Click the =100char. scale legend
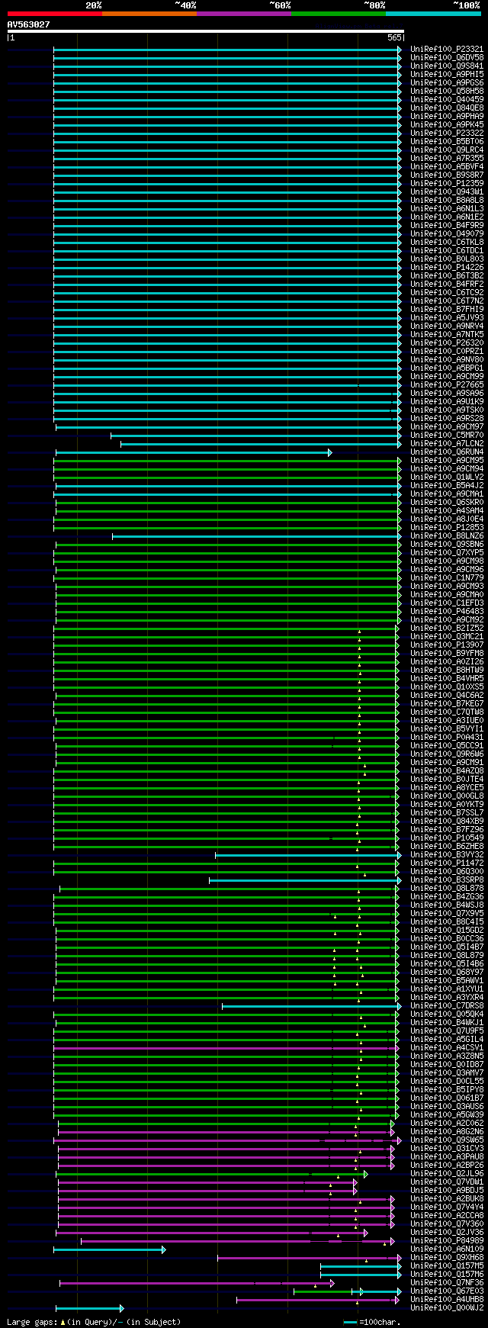488x1328 pixels. click(371, 1322)
